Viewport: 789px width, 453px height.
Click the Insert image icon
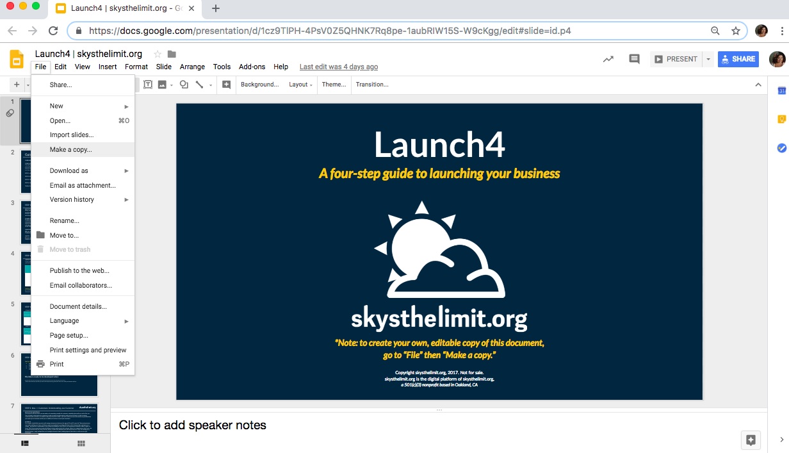tap(162, 85)
